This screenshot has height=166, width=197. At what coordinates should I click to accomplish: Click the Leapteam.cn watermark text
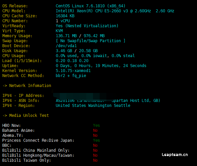pyautogui.click(x=175, y=155)
